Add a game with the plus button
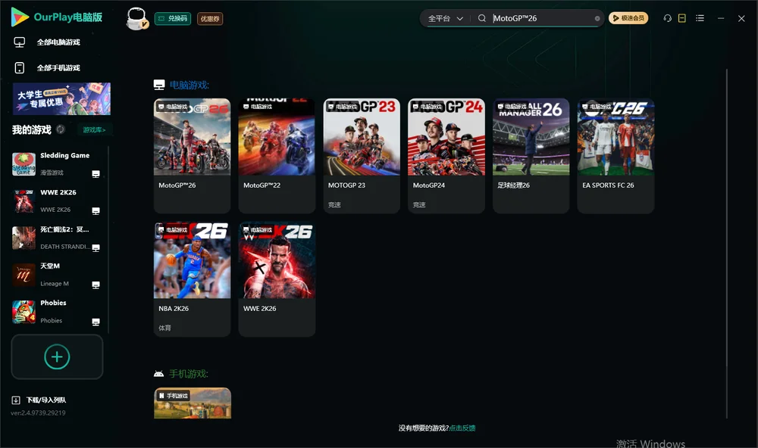Image resolution: width=758 pixels, height=448 pixels. point(57,356)
